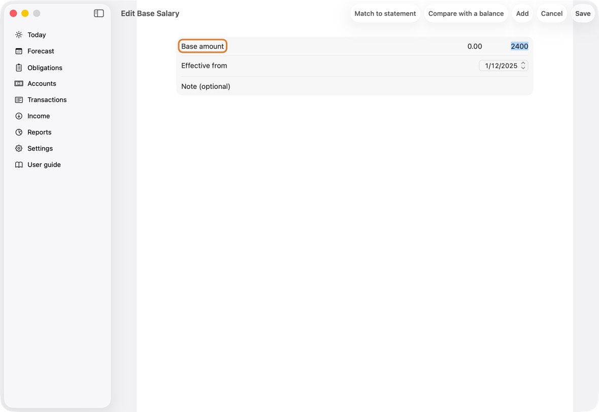Click the Effective from date stepper arrows
The height and width of the screenshot is (412, 599).
tap(523, 65)
